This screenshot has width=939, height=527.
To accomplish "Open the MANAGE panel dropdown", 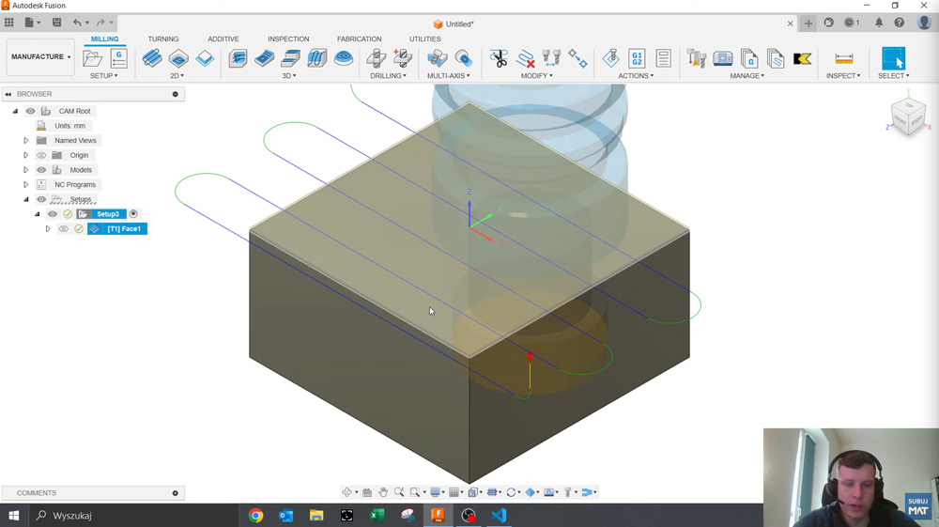I will tap(747, 76).
